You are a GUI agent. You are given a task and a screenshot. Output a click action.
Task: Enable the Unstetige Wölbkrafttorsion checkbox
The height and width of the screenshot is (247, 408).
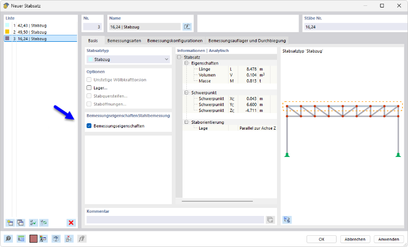coord(89,80)
